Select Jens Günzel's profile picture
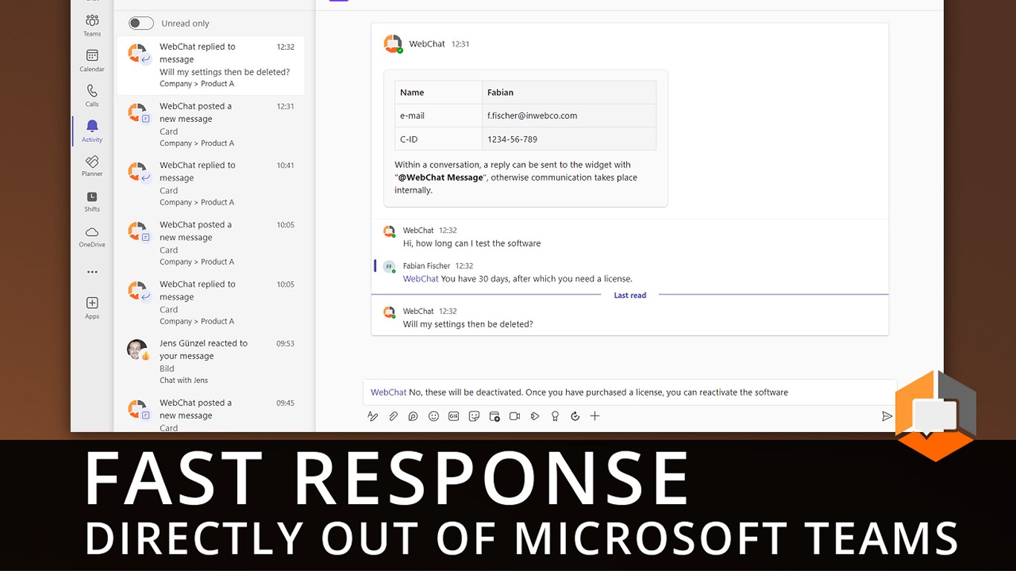The width and height of the screenshot is (1016, 571). click(137, 349)
